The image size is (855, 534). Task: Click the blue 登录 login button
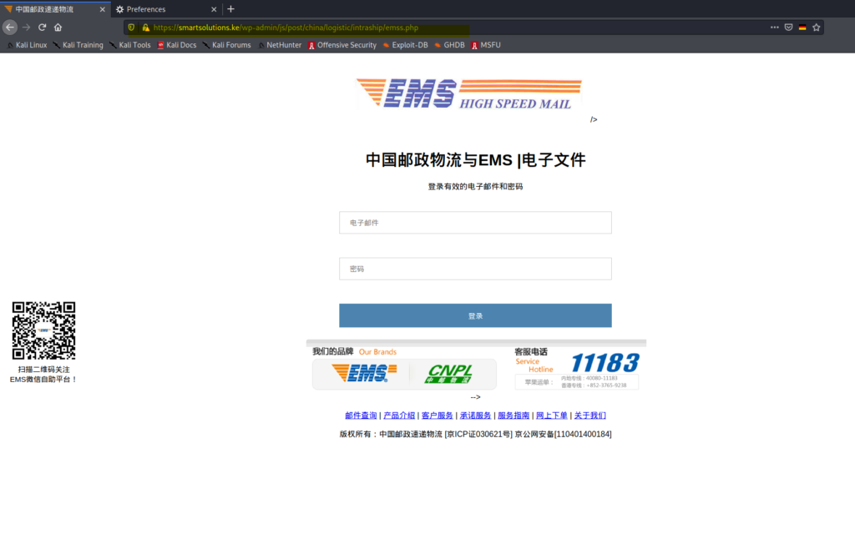475,315
